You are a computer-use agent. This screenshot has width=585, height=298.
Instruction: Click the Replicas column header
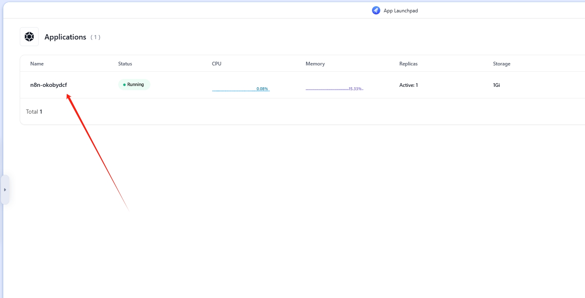click(408, 64)
